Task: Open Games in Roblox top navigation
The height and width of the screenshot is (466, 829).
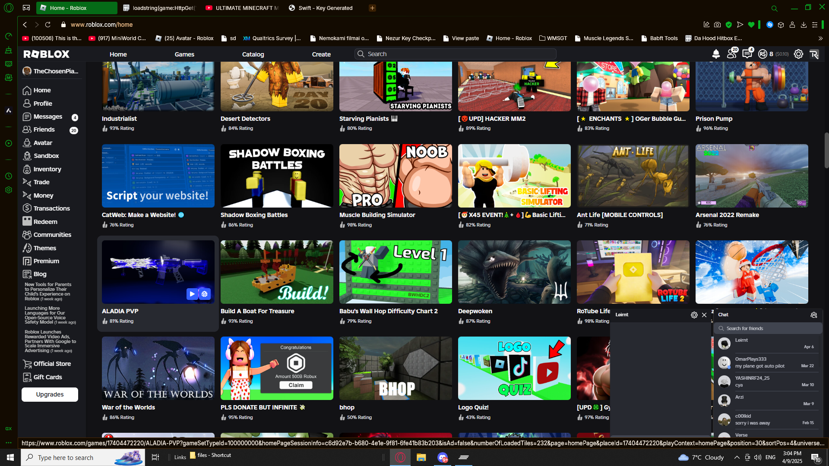Action: (x=184, y=54)
